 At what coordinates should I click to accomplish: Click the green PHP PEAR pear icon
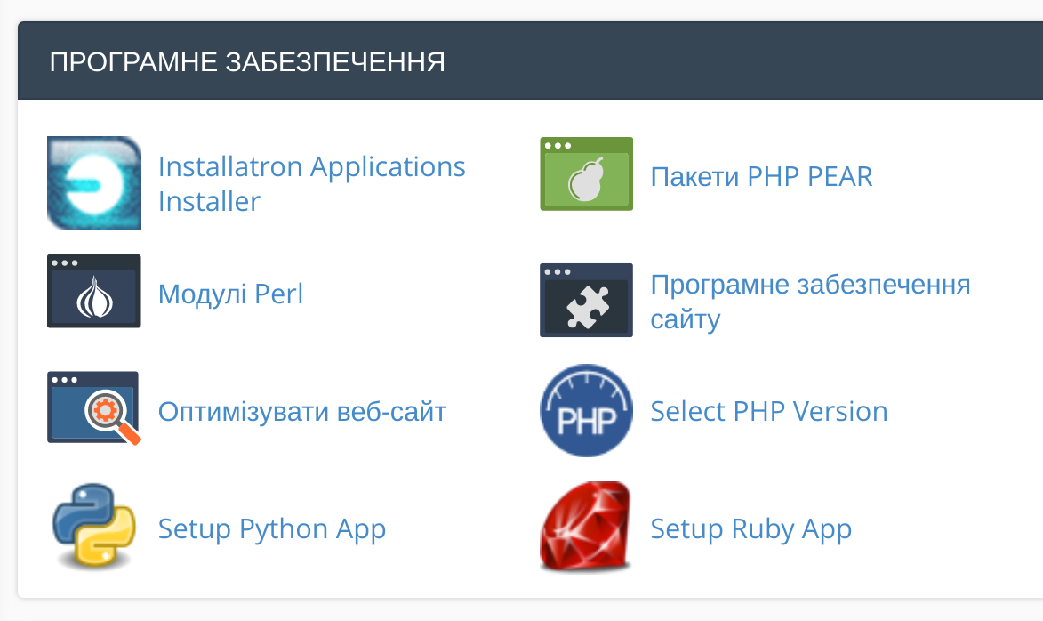[x=586, y=174]
